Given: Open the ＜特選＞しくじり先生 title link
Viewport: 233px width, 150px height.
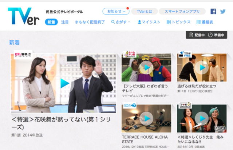Looking at the screenshot, I should pyautogui.click(x=200, y=139).
